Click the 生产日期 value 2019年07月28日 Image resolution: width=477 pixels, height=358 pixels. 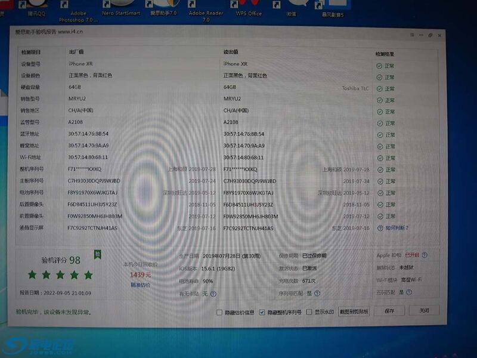(221, 256)
